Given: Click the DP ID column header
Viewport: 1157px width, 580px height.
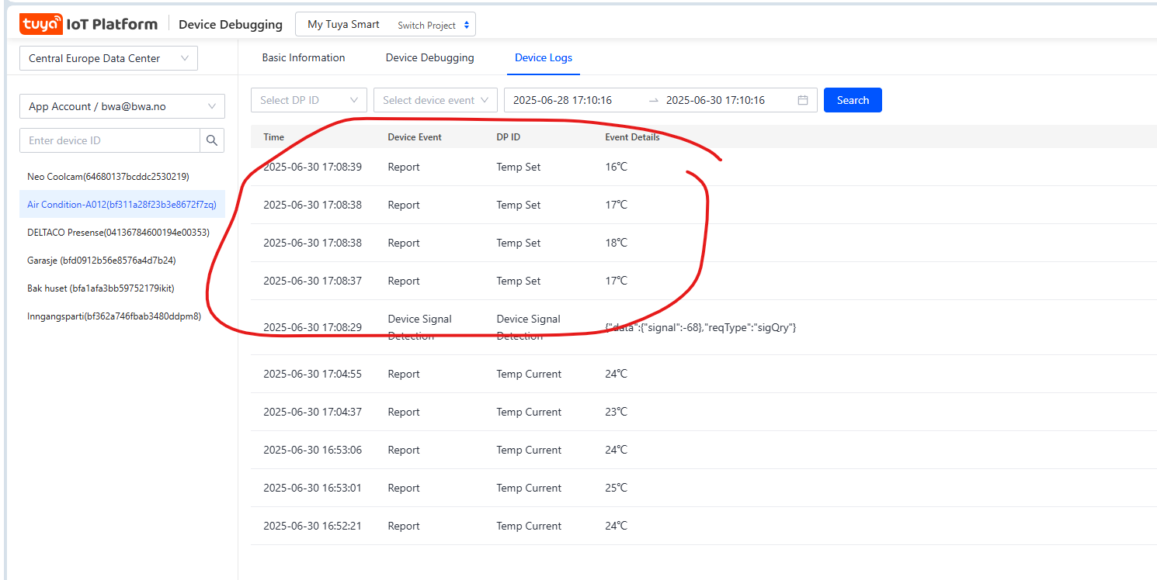Looking at the screenshot, I should (x=509, y=137).
